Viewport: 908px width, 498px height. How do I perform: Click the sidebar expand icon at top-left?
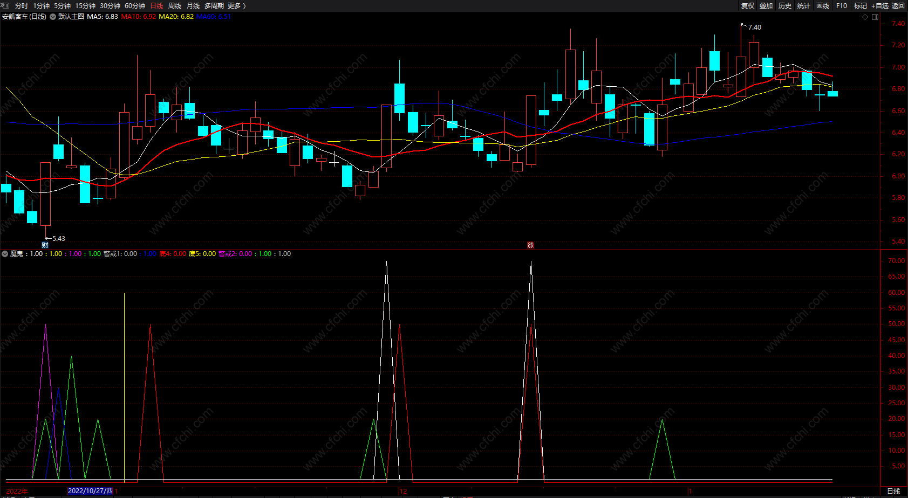click(5, 5)
